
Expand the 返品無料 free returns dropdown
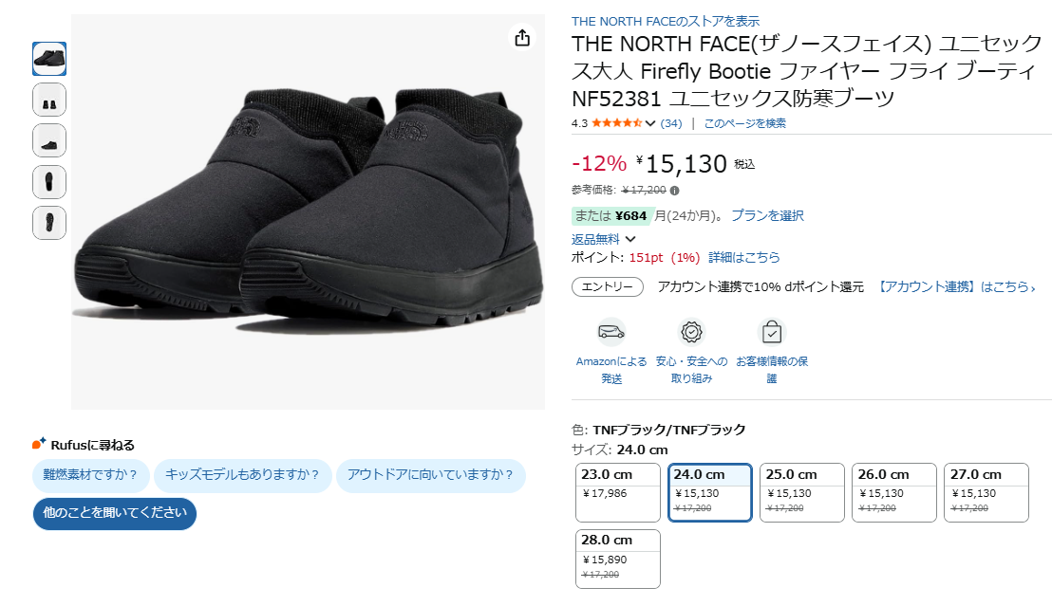(x=630, y=239)
